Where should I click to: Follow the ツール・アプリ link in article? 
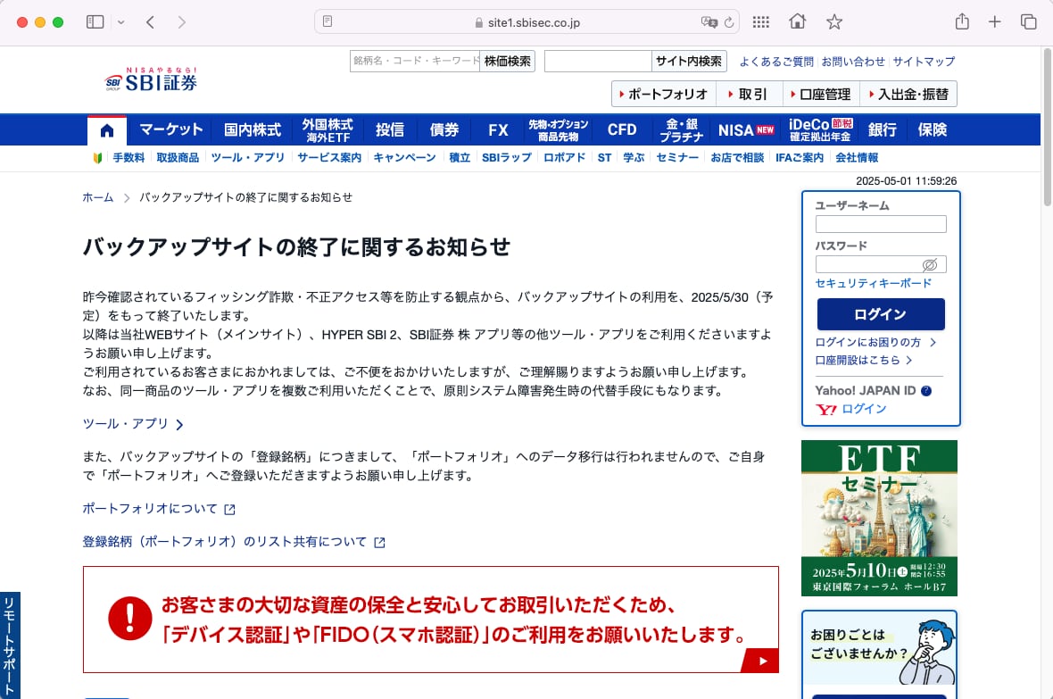tap(133, 425)
